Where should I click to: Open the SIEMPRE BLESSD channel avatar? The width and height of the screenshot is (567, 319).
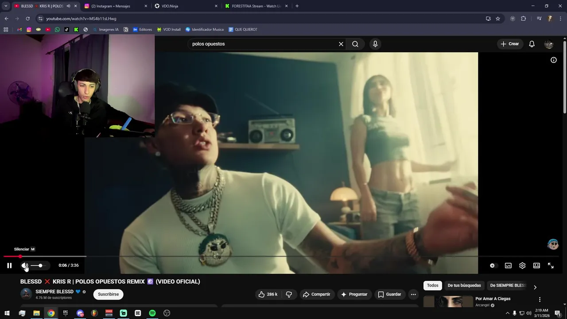26,294
